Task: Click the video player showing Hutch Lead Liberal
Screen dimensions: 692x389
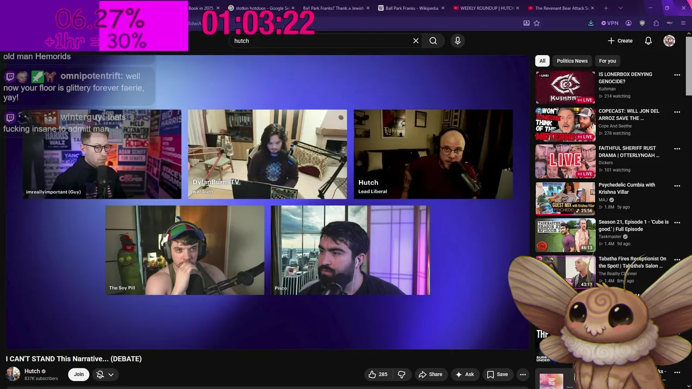Action: (x=433, y=154)
